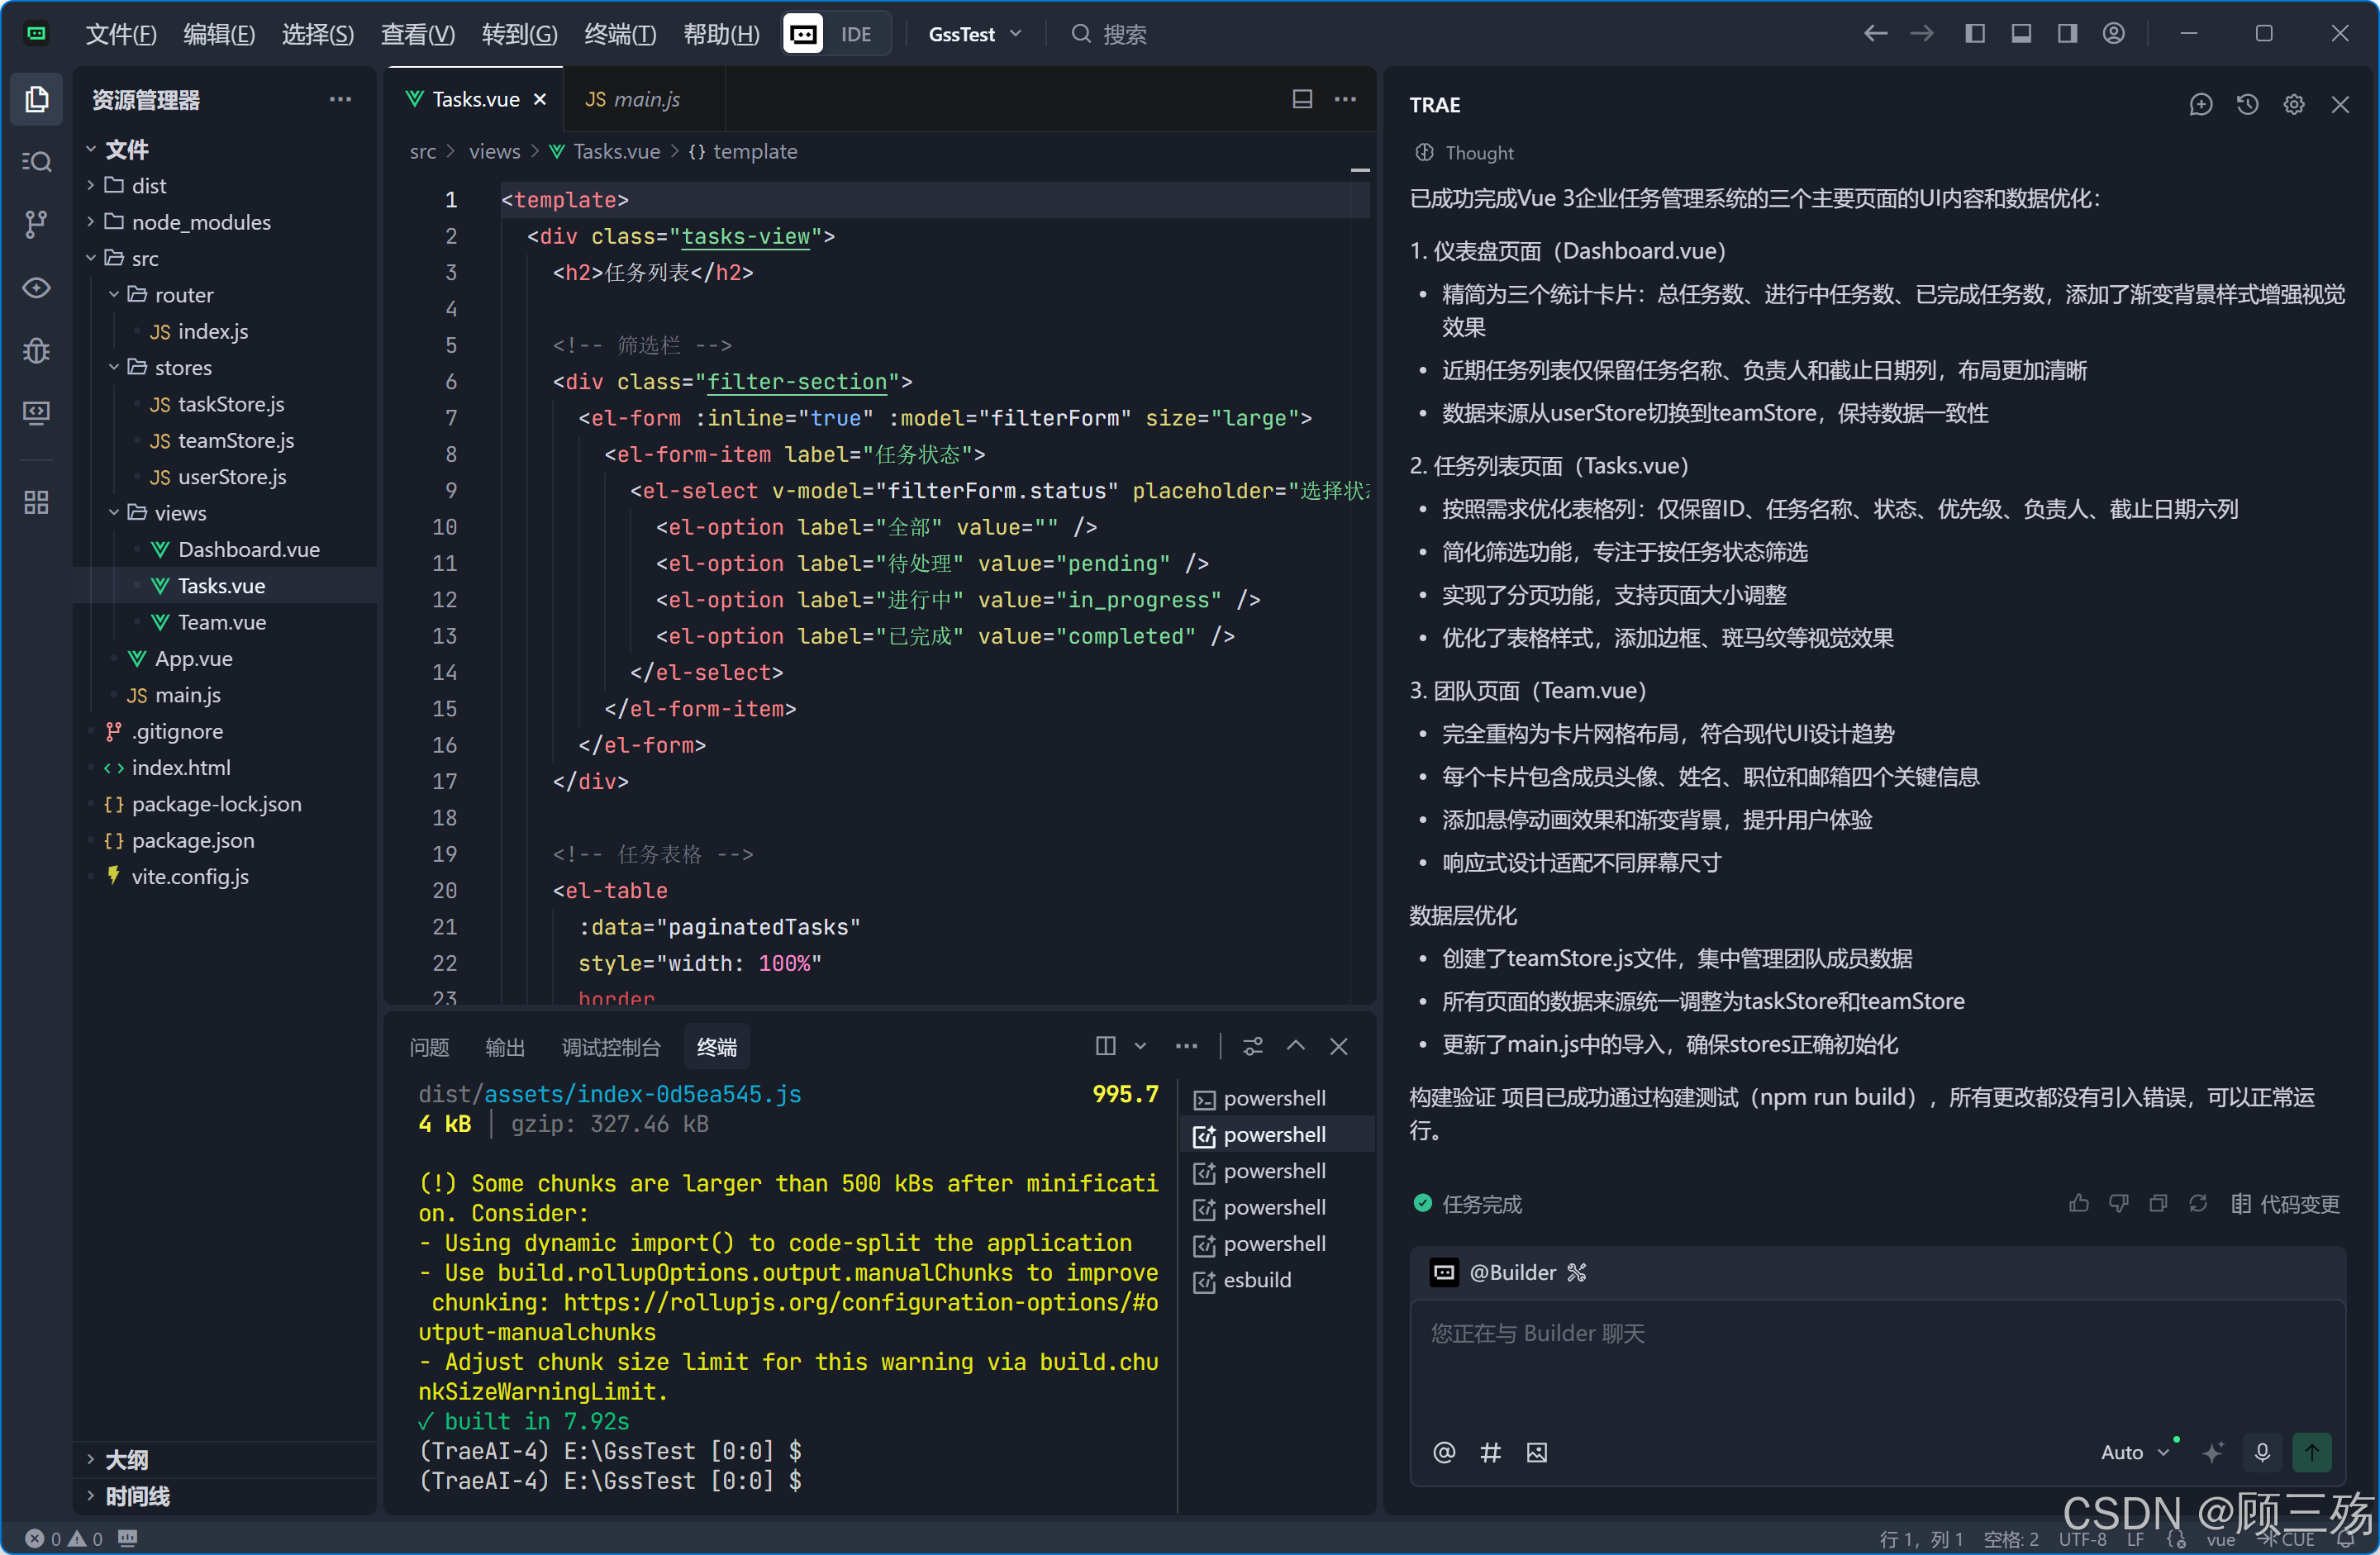Image resolution: width=2380 pixels, height=1555 pixels.
Task: Open the Extensions view icon
Action: pos(37,502)
